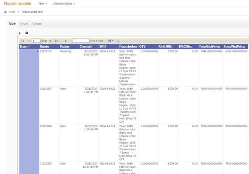
Task: Go to Home breadcrumb link
Action: point(12,12)
